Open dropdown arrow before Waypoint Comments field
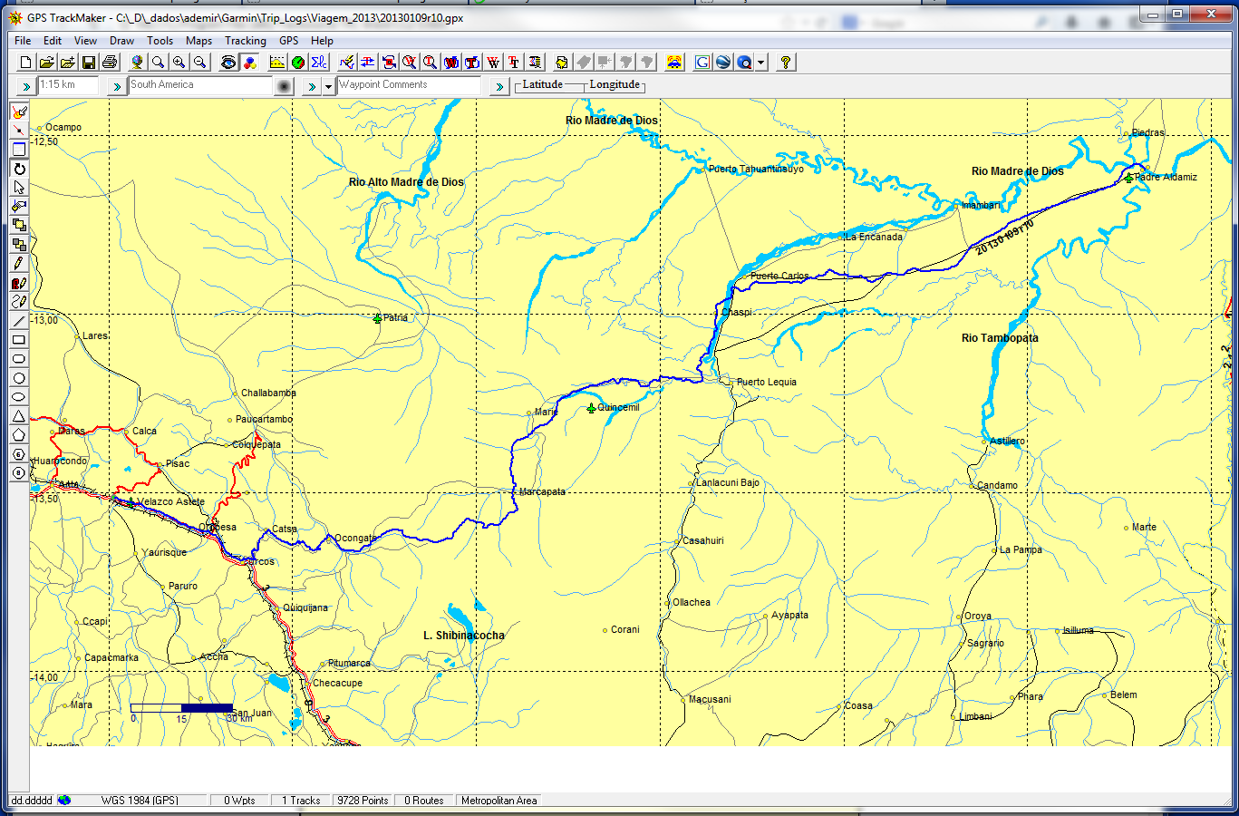1239x816 pixels. [328, 87]
